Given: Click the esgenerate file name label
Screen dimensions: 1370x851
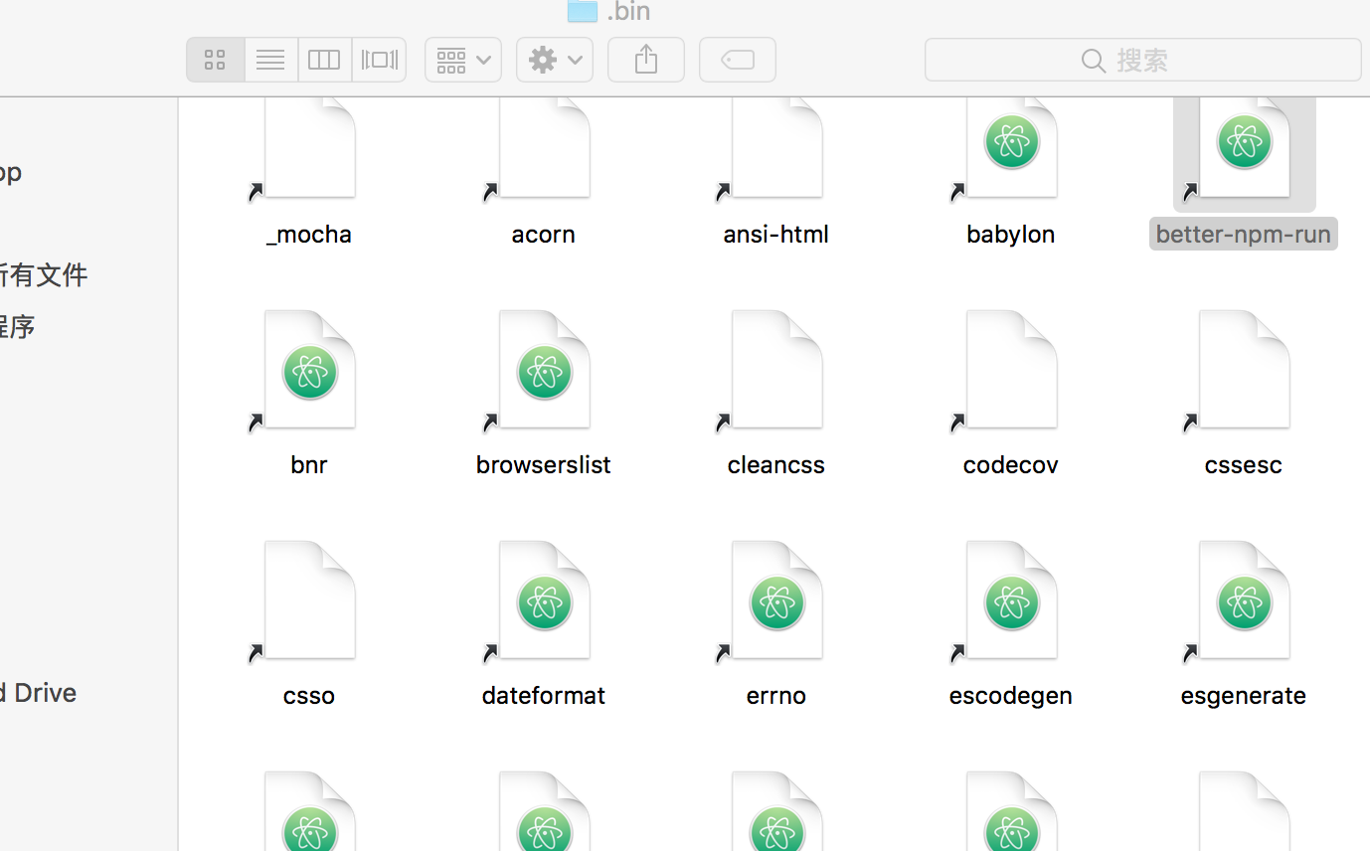Looking at the screenshot, I should click(1244, 695).
